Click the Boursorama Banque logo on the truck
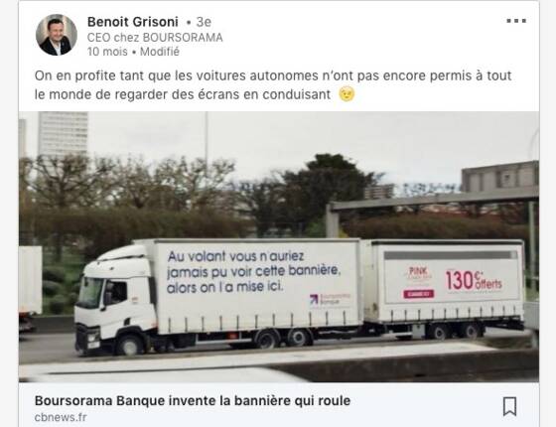Screen dimensions: 556x427 330,299
